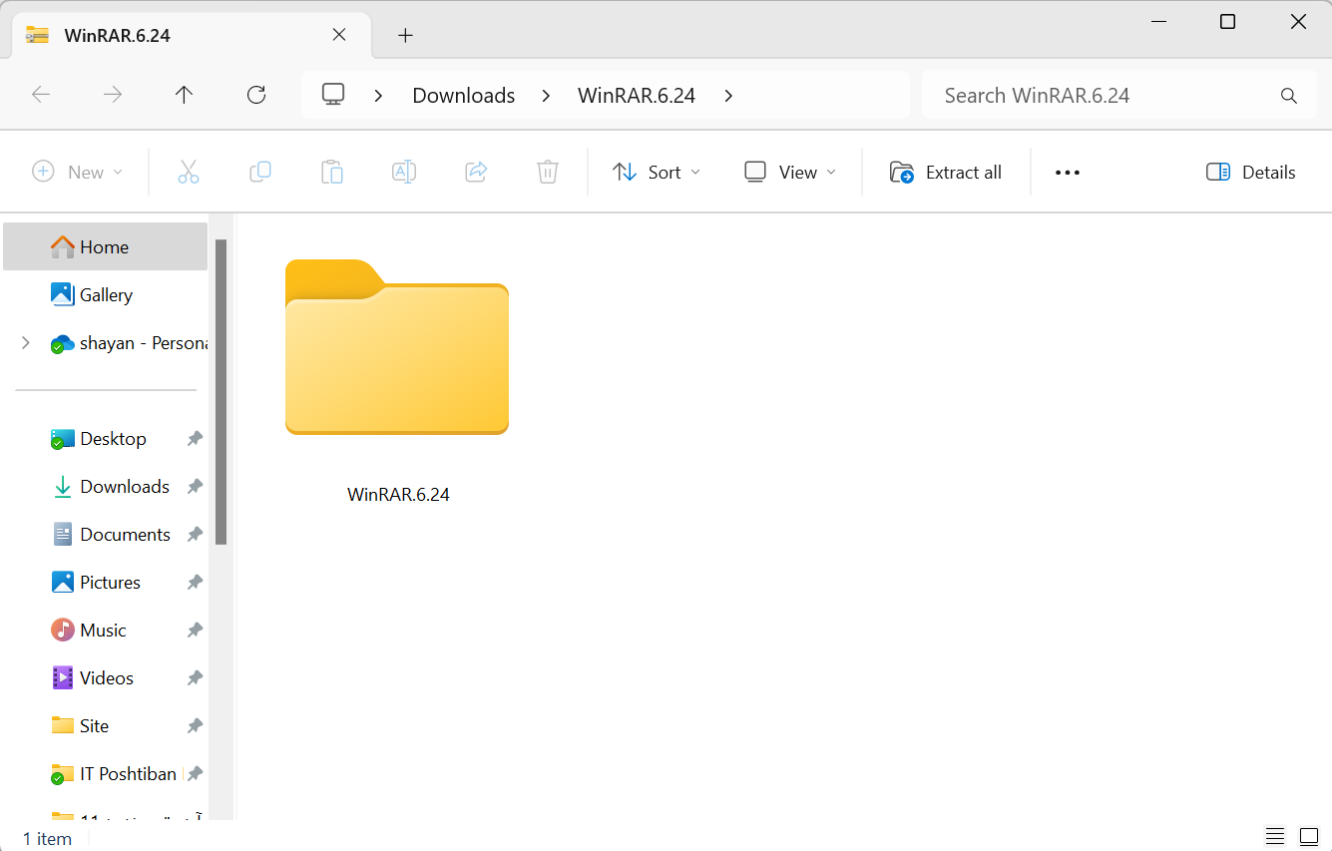Click the 1 item status bar text
Viewport: 1332px width, 851px height.
(x=47, y=839)
